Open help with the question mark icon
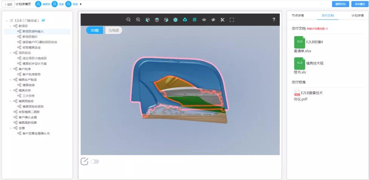This screenshot has height=180, width=369. [274, 20]
